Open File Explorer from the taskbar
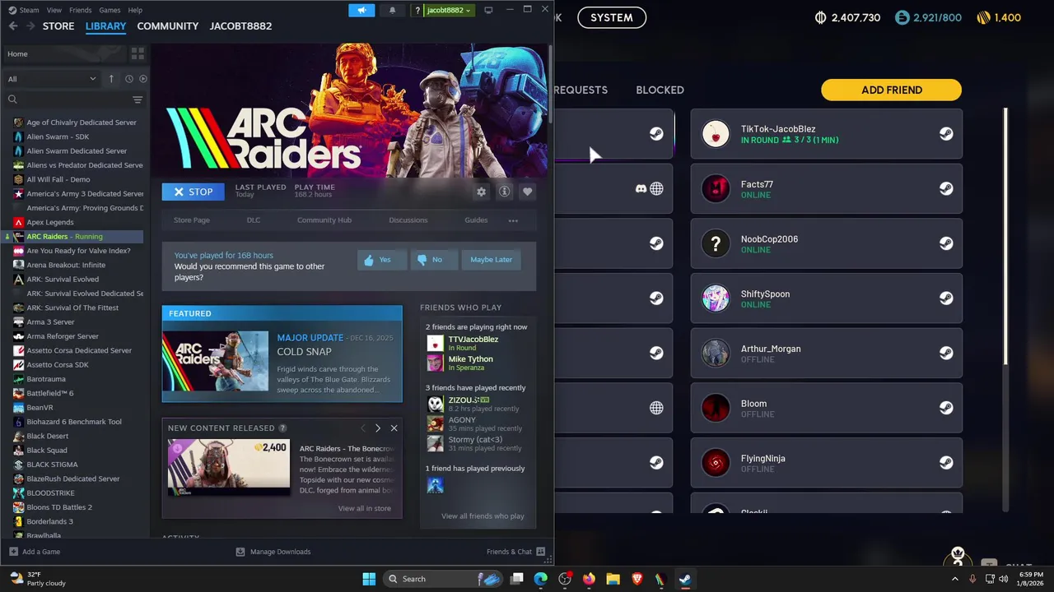Image resolution: width=1054 pixels, height=592 pixels. pos(613,579)
